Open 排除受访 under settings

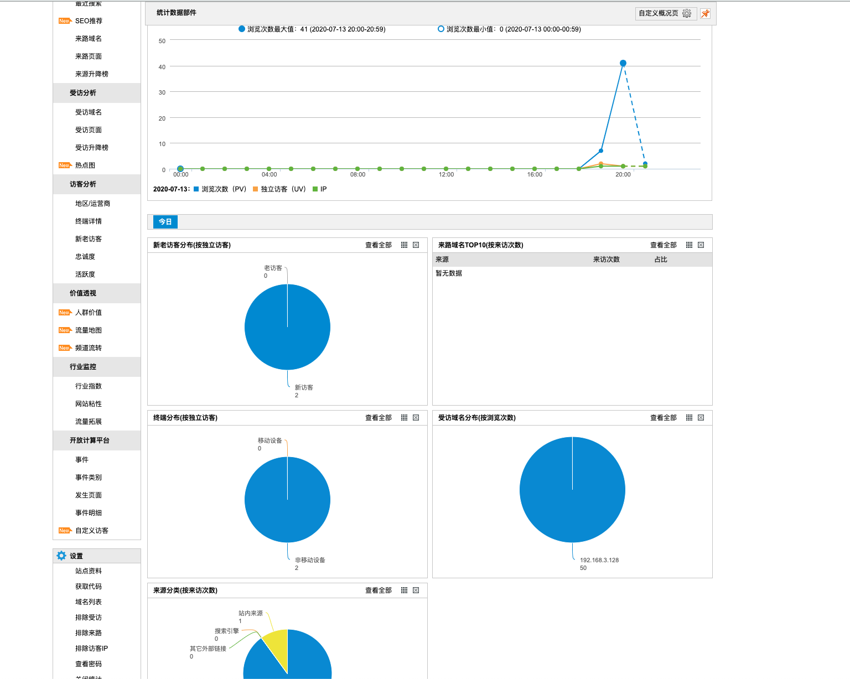tap(89, 618)
